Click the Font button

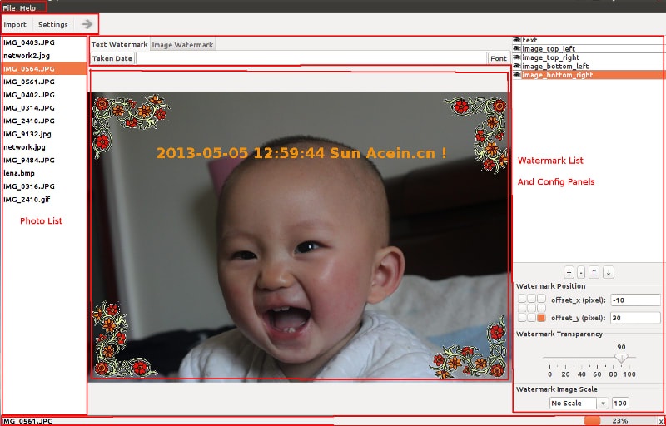click(x=499, y=58)
